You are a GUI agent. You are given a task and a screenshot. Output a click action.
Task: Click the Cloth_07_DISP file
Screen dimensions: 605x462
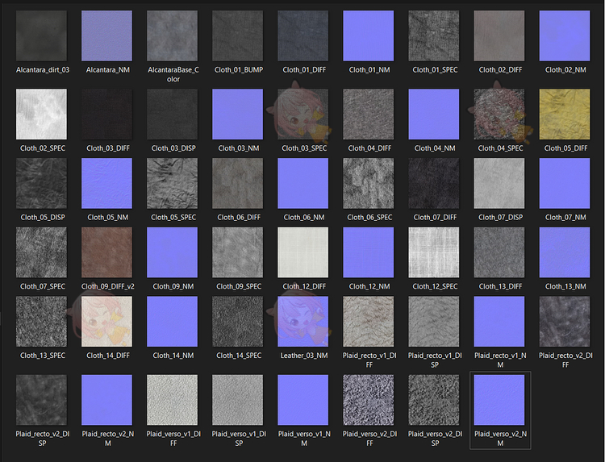click(499, 183)
